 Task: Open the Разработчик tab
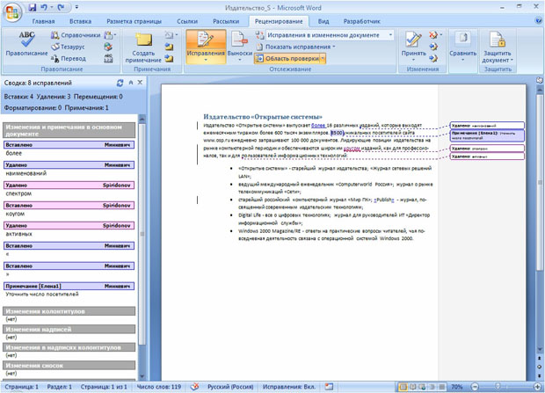click(362, 21)
